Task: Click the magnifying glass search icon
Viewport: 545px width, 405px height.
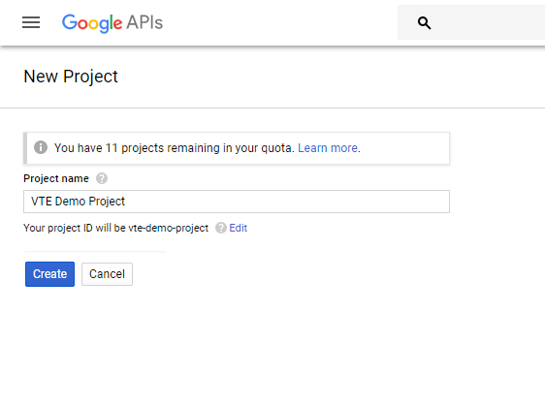Action: (424, 23)
